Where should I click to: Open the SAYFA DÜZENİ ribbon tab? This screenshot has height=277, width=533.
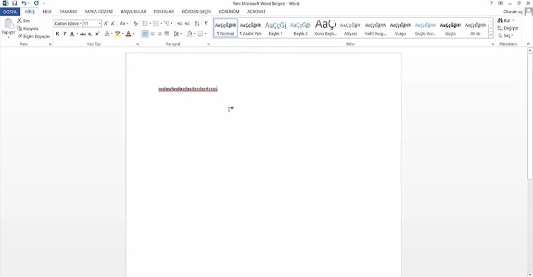coord(98,11)
